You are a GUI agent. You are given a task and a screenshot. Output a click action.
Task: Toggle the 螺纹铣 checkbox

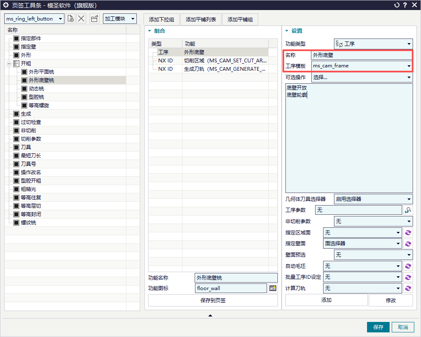click(16, 223)
